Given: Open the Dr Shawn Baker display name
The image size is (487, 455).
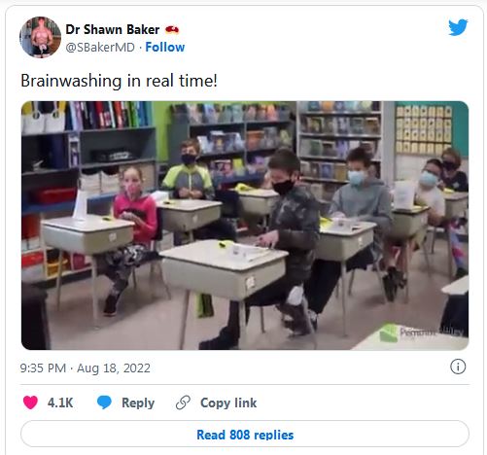Looking at the screenshot, I should (x=113, y=30).
